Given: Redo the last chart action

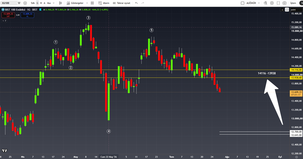Looking at the screenshot, I should pyautogui.click(x=143, y=3).
